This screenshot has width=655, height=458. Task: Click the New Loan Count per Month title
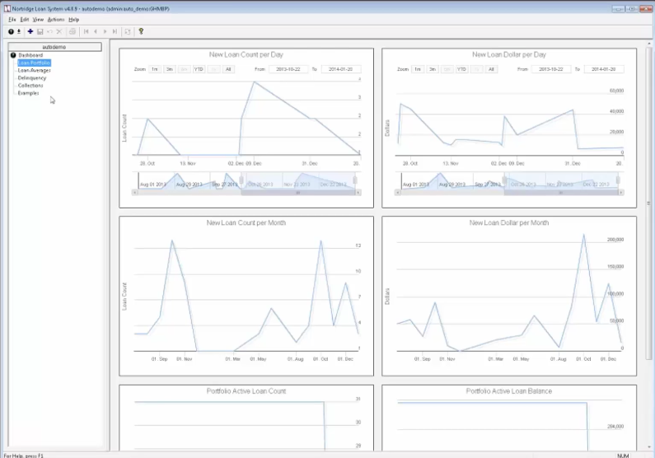246,223
